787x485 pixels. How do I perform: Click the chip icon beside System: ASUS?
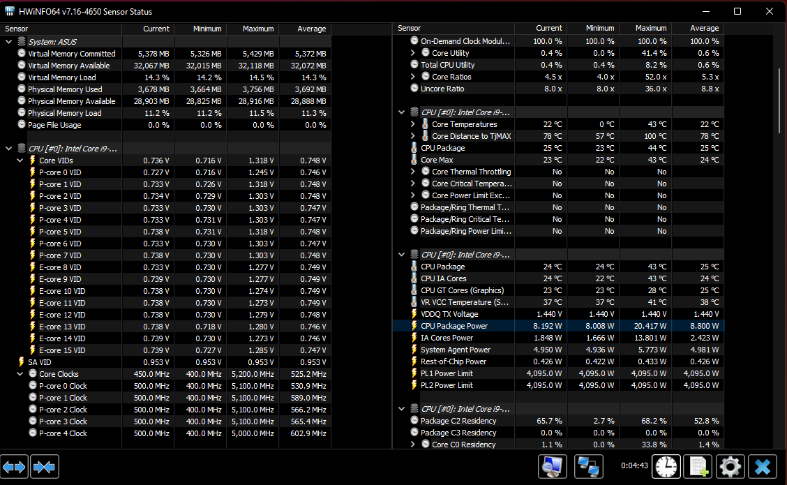[22, 42]
